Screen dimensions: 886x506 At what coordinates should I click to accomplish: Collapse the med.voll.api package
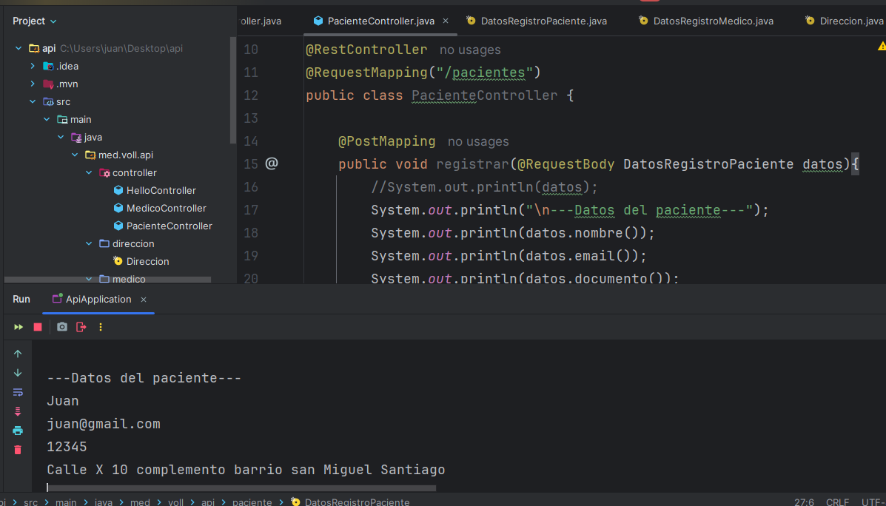(75, 155)
